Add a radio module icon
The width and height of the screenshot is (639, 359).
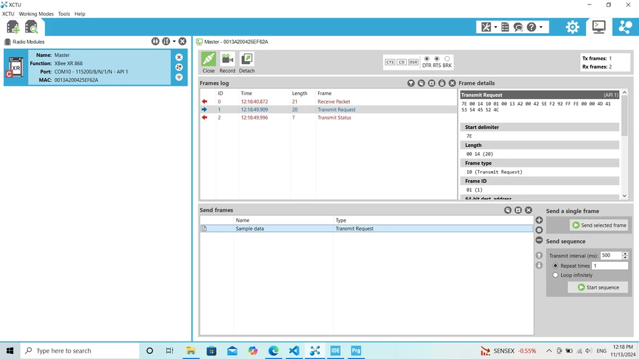[x=13, y=27]
